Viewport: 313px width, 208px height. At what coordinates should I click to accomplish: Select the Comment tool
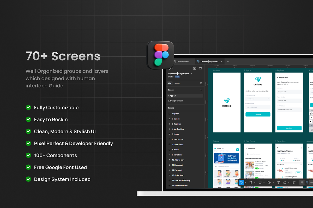tap(285, 183)
